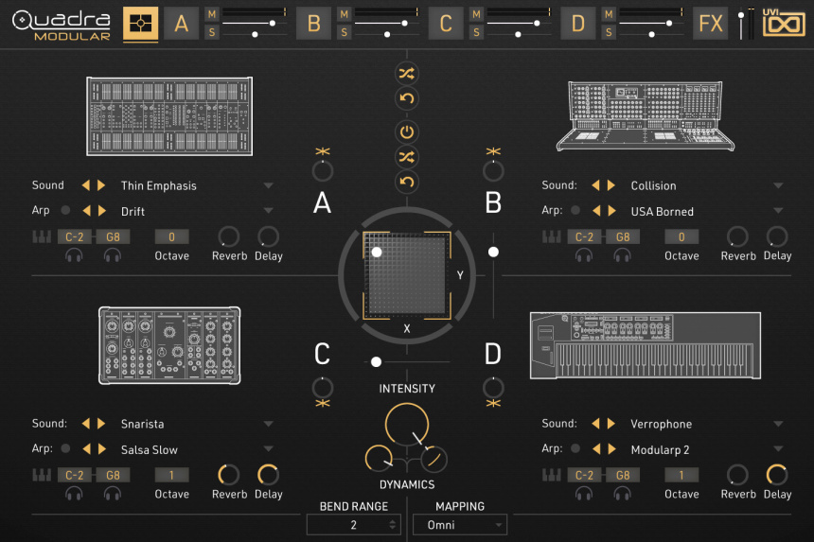814x542 pixels.
Task: Select next sound after Snarista
Action: click(x=102, y=423)
